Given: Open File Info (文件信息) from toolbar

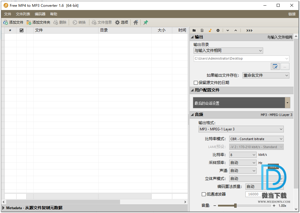Looking at the screenshot, I should [x=101, y=22].
